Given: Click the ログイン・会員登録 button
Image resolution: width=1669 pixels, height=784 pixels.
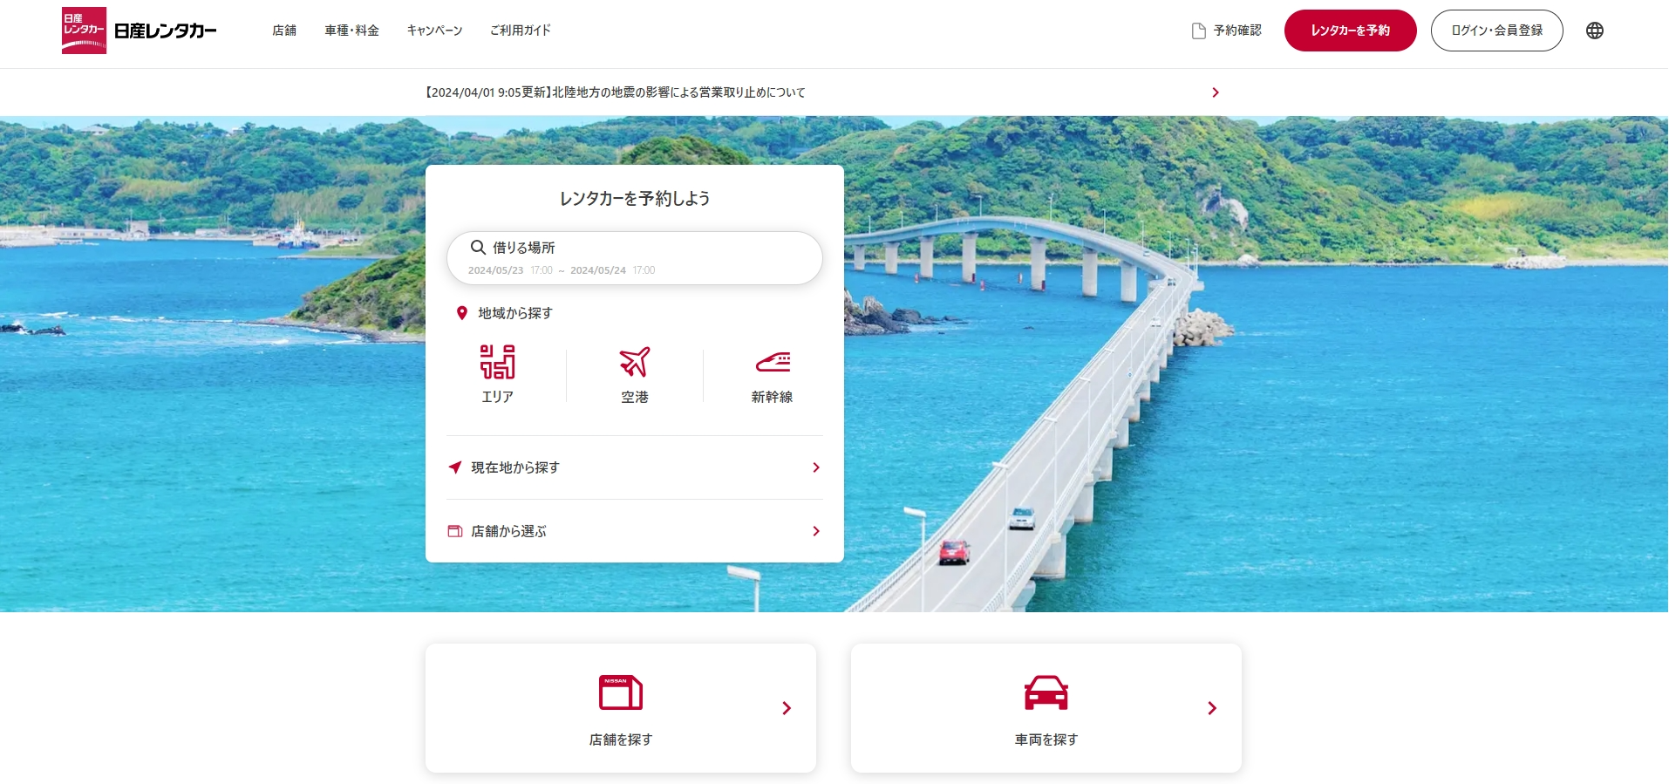Looking at the screenshot, I should [x=1496, y=31].
